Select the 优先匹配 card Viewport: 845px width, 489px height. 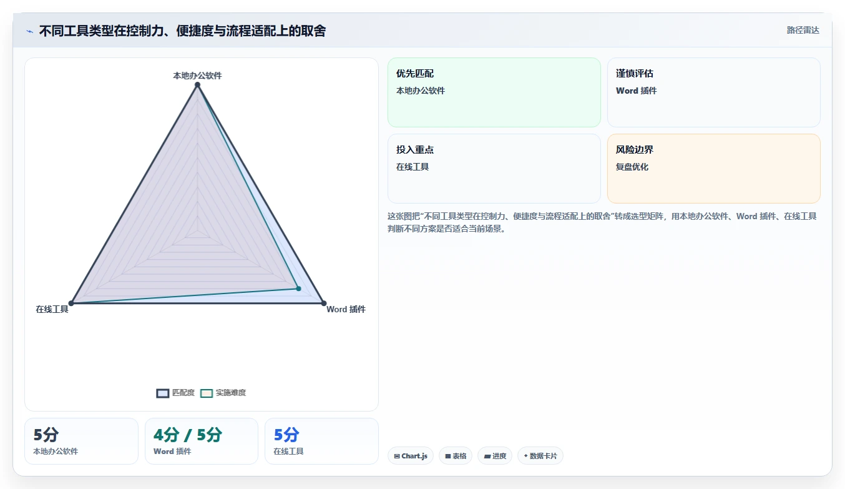point(494,92)
